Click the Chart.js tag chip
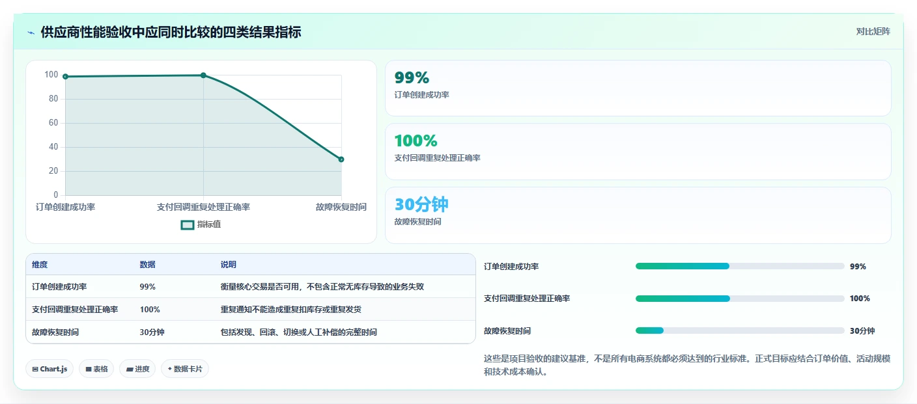The image size is (917, 404). click(49, 369)
